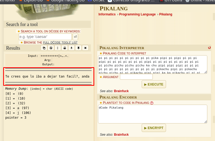Click the Encrypt button

click(154, 128)
